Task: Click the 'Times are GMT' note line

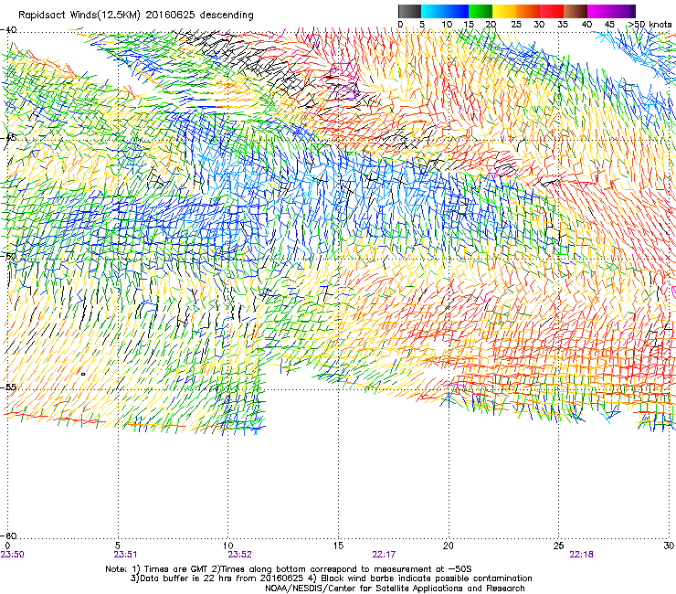Action: pyautogui.click(x=289, y=569)
